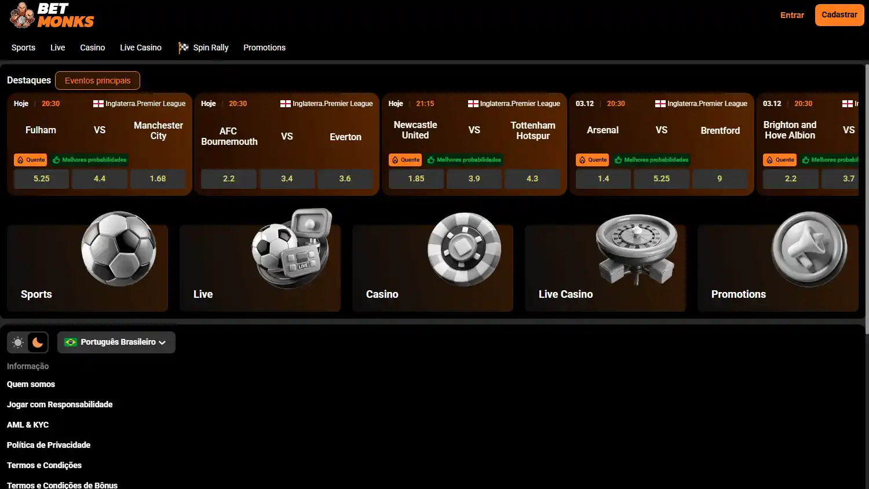Click the Cadastrar register button

(x=839, y=15)
